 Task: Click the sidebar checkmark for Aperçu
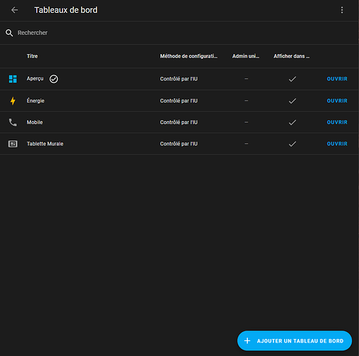click(x=292, y=79)
